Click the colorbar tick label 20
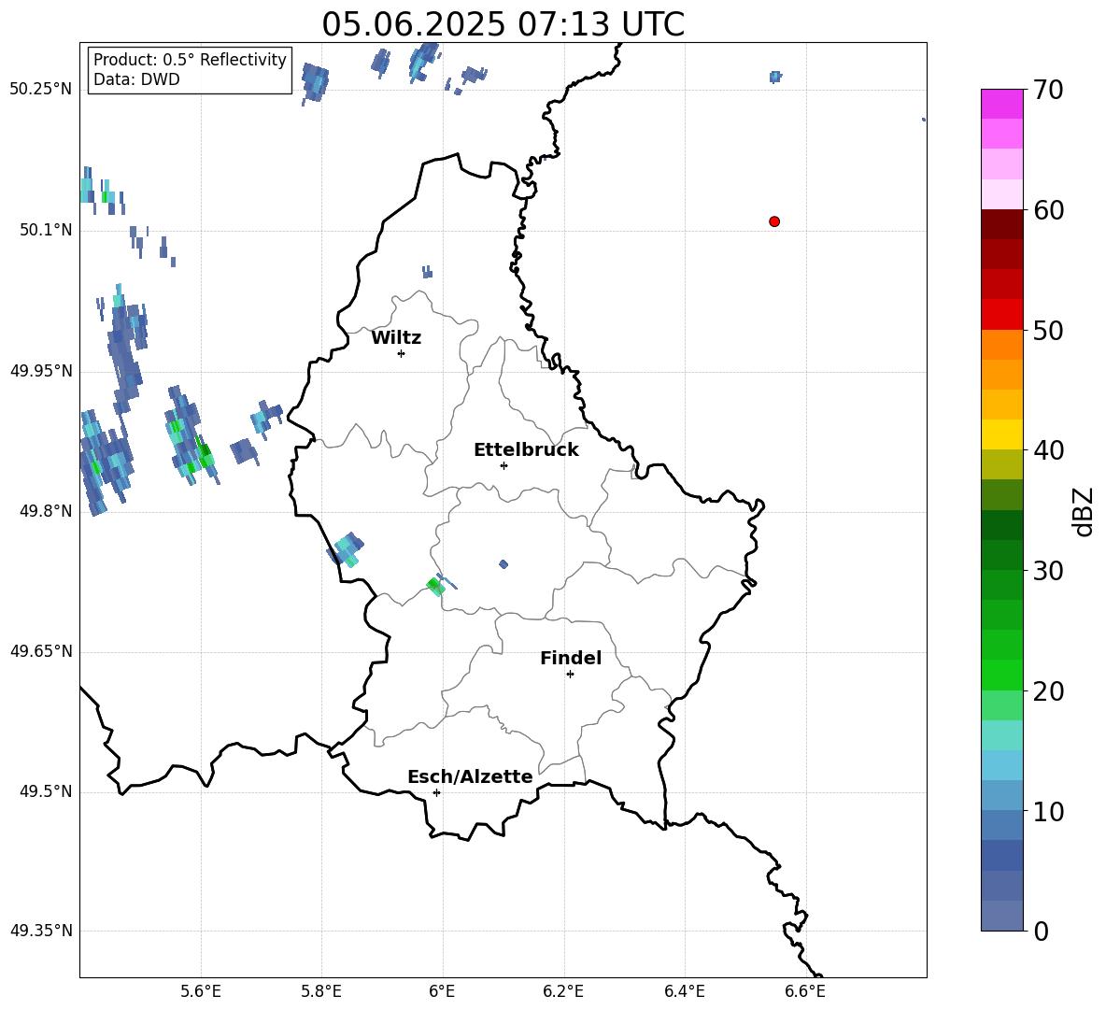 (1048, 691)
